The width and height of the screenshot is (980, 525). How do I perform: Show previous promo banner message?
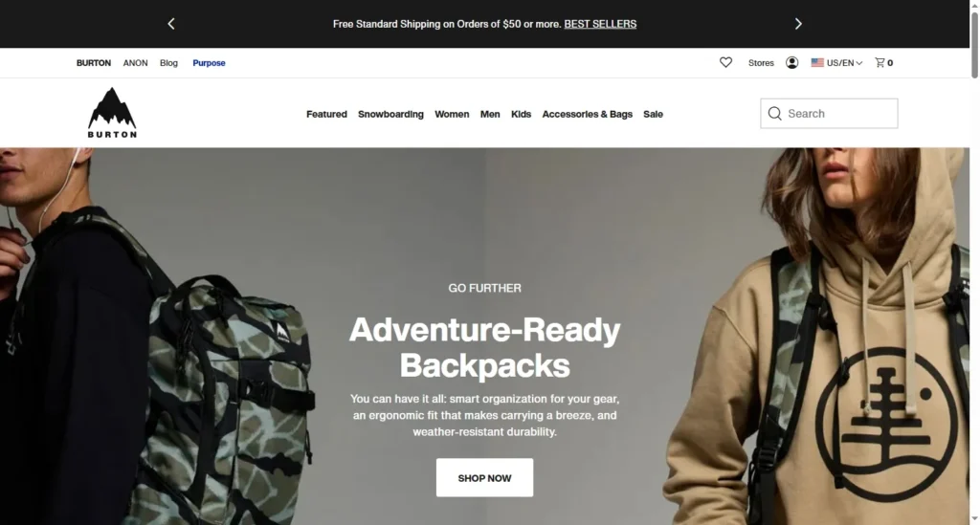[x=171, y=24]
